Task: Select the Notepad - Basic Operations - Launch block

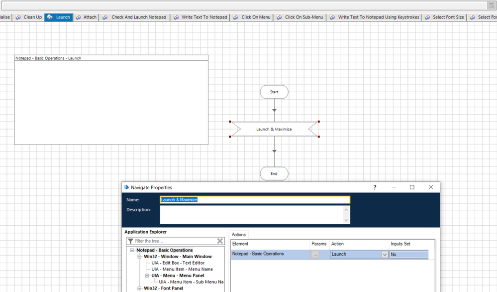Action: (x=111, y=100)
